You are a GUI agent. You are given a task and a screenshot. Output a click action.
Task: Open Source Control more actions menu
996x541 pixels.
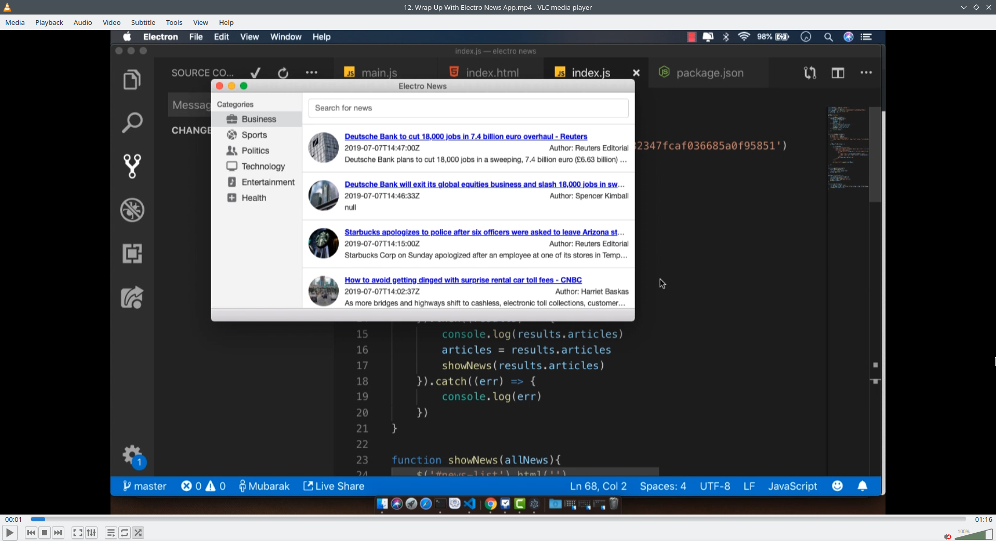(311, 73)
